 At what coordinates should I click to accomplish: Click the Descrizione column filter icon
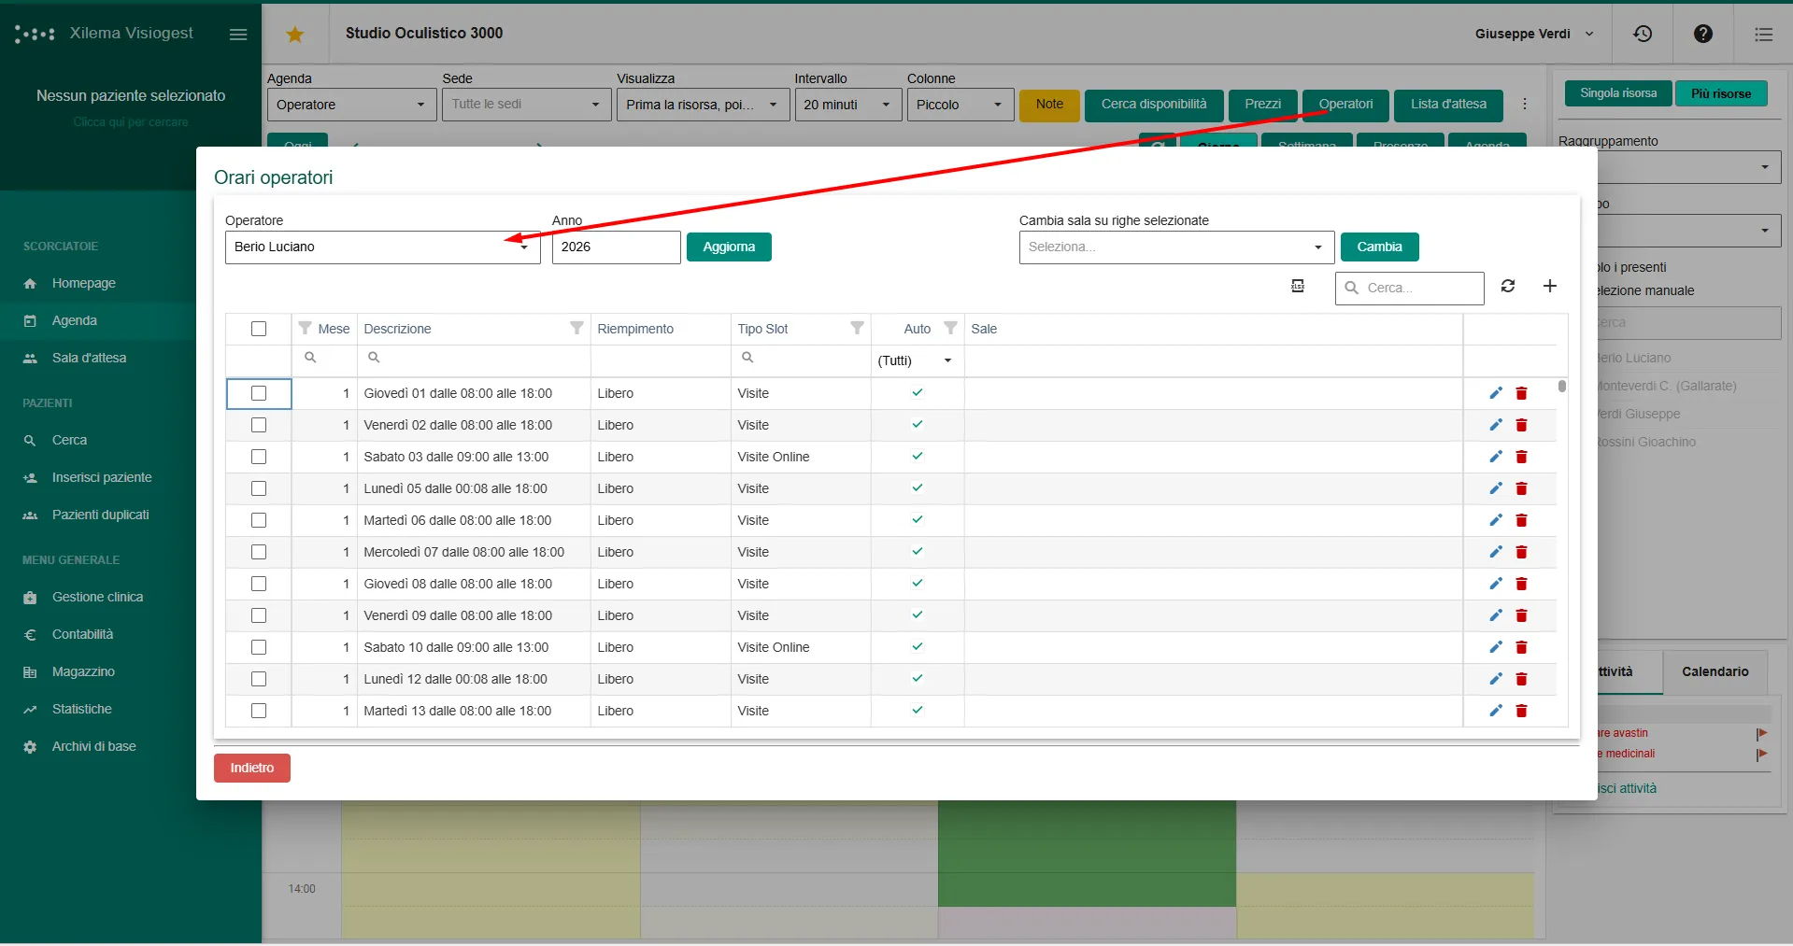coord(576,328)
